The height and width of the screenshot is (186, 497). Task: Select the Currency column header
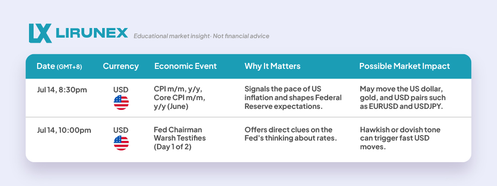tap(121, 67)
